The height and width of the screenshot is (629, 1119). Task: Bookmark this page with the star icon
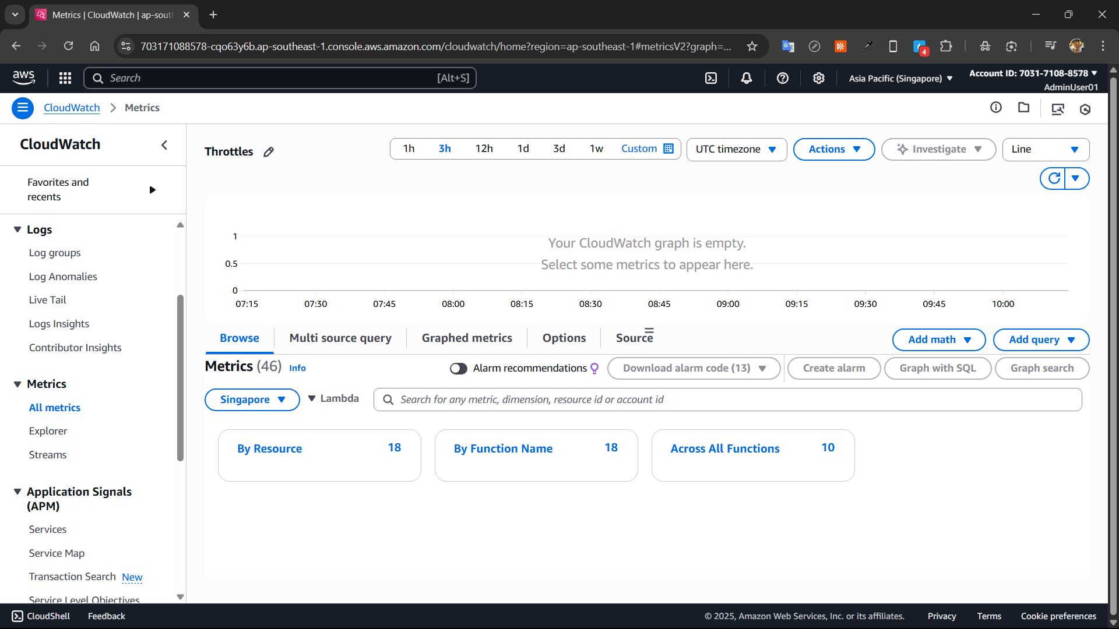point(752,46)
